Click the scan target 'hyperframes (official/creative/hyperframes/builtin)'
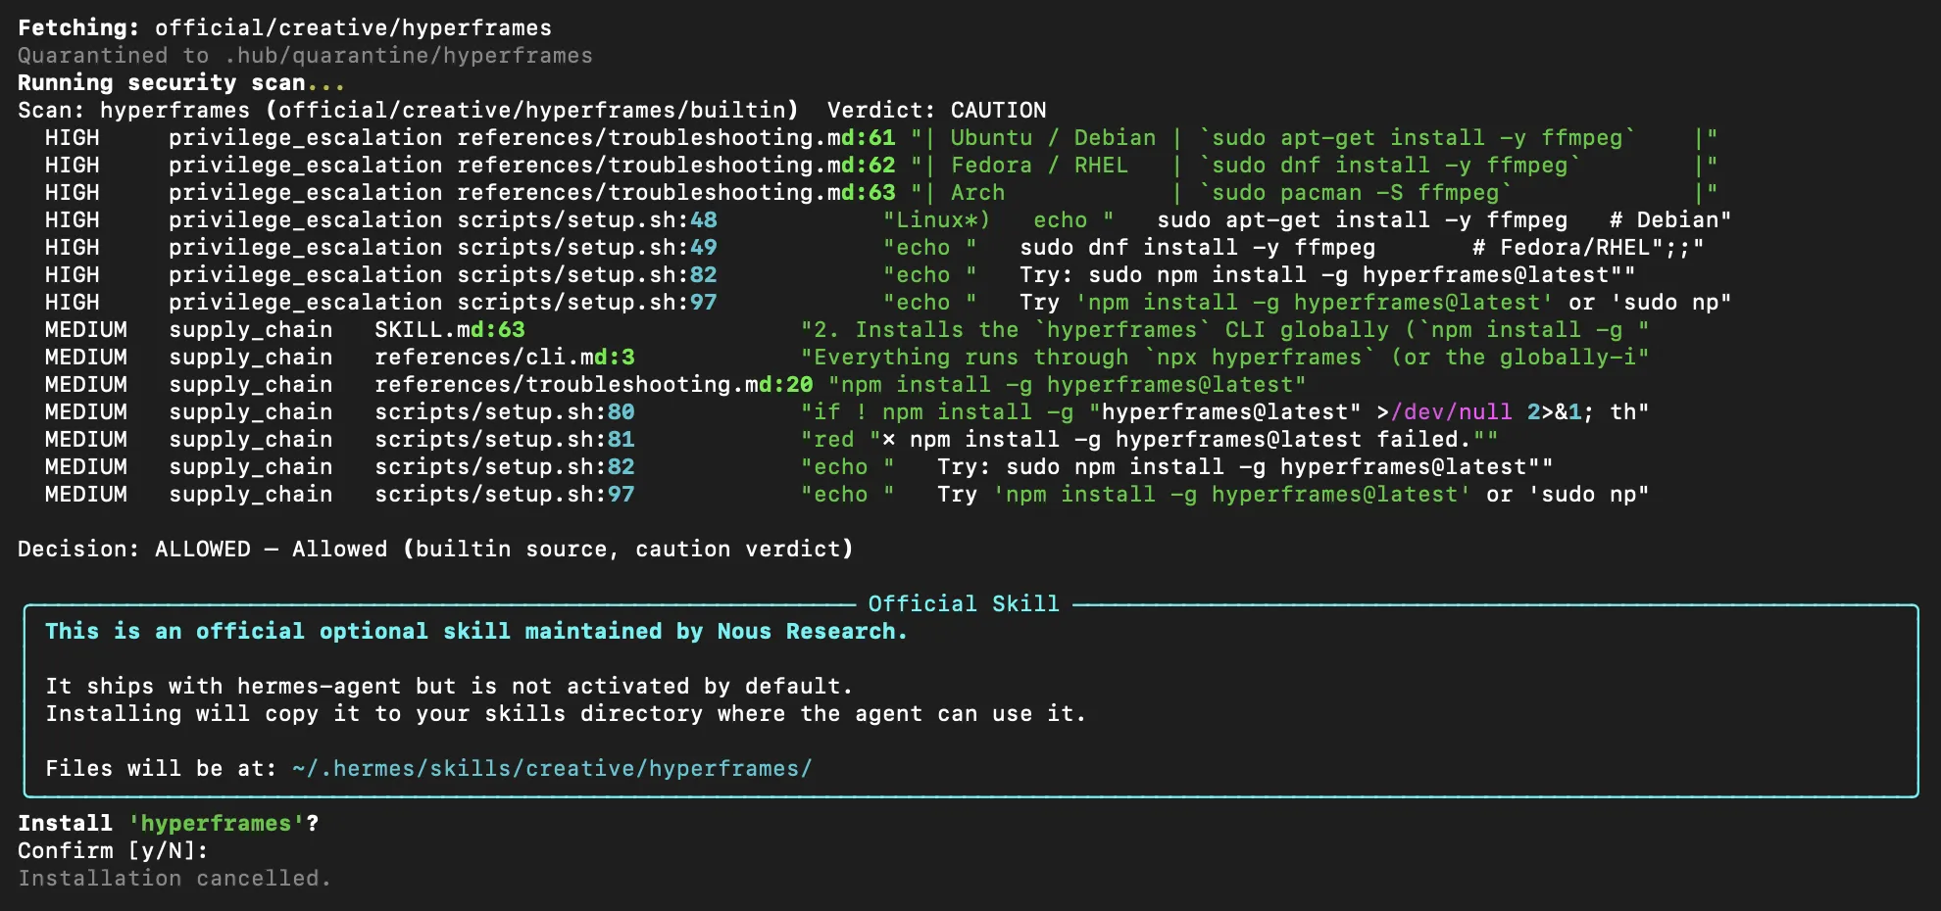1941x911 pixels. pos(449,111)
